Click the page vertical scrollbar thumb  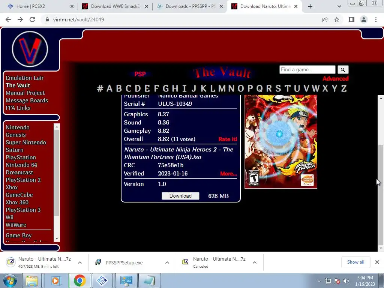coord(381,195)
